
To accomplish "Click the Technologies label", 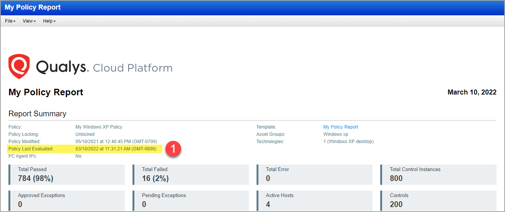I will [270, 142].
